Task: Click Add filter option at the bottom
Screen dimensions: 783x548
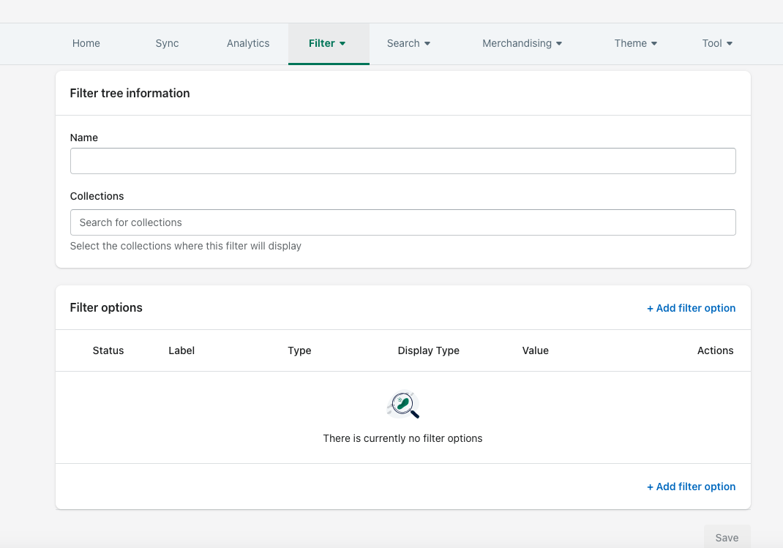Action: coord(691,486)
